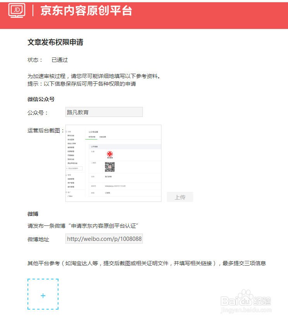The image size is (288, 320).
Task: Open the 运营后台截图 uploaded screenshot thumbnail
Action: tap(113, 163)
